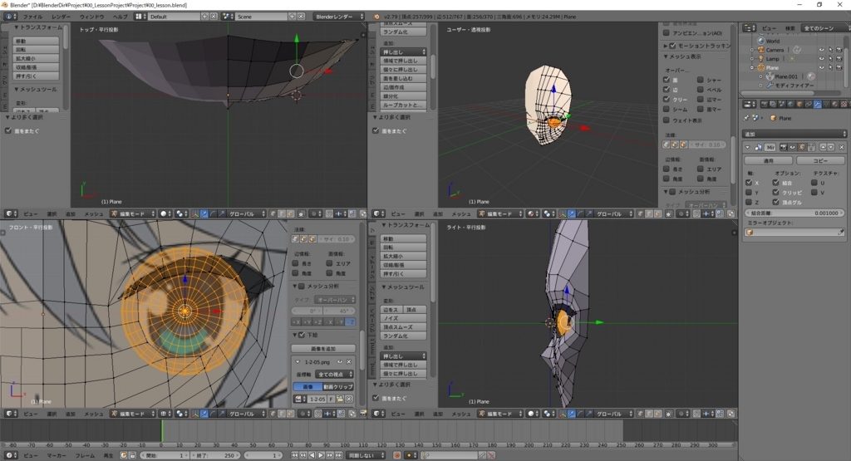The image size is (851, 461).
Task: Open the Object properties tab cube icon
Action: tap(799, 104)
